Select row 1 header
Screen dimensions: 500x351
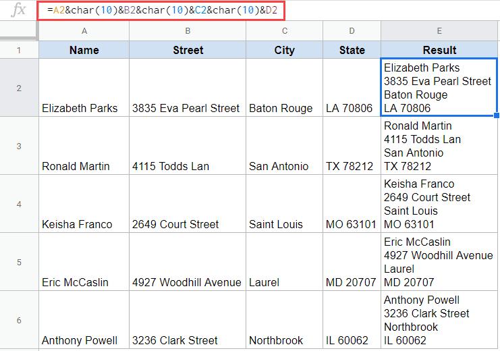pos(19,50)
